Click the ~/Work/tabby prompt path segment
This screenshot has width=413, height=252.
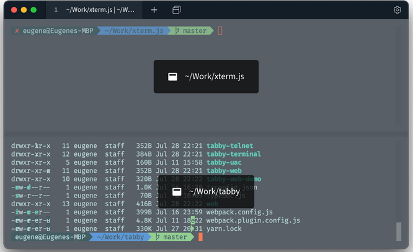point(120,237)
